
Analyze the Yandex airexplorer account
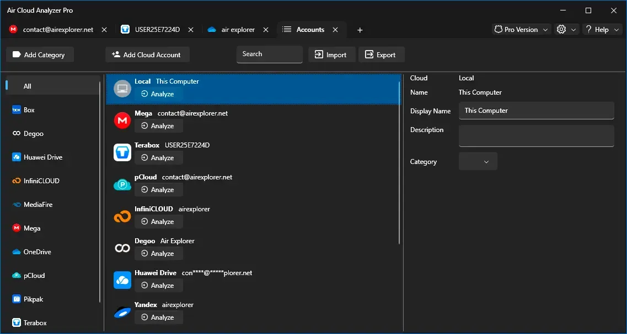click(x=159, y=317)
